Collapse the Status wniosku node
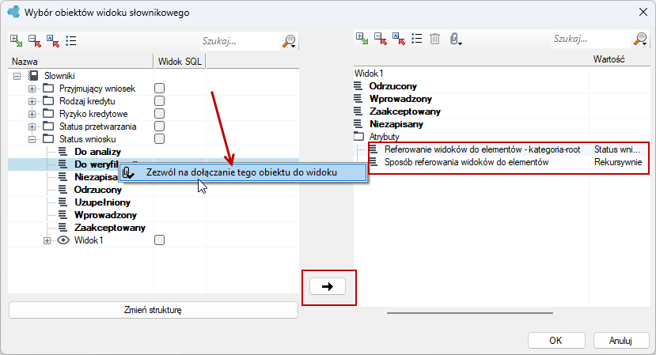 point(32,139)
